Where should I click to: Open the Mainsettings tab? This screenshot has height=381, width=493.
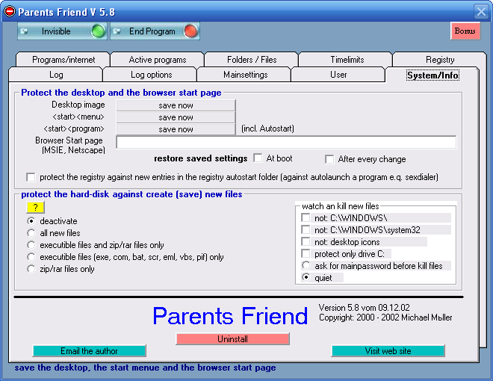point(245,75)
